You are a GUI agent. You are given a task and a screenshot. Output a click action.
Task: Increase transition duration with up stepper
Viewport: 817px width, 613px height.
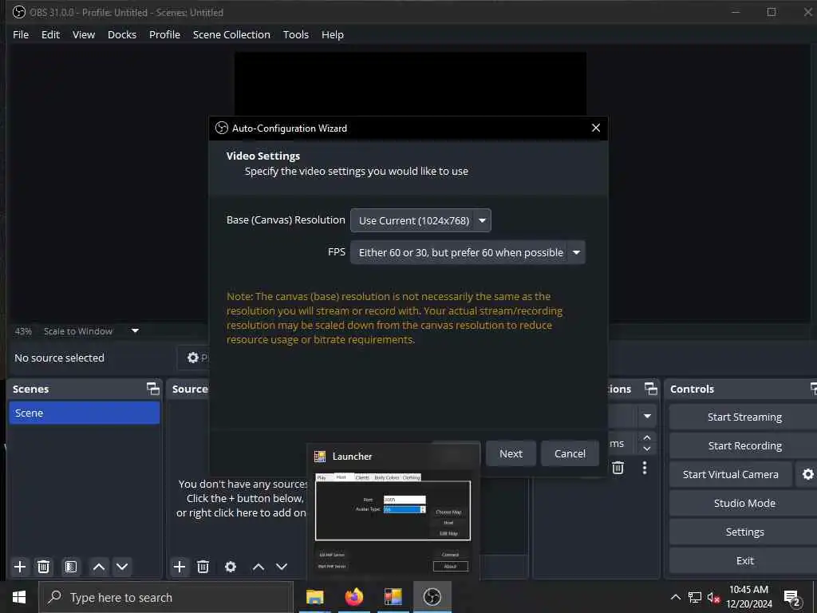click(x=646, y=438)
